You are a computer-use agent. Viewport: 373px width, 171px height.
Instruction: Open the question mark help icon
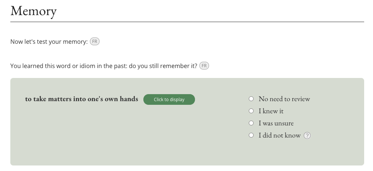click(307, 136)
